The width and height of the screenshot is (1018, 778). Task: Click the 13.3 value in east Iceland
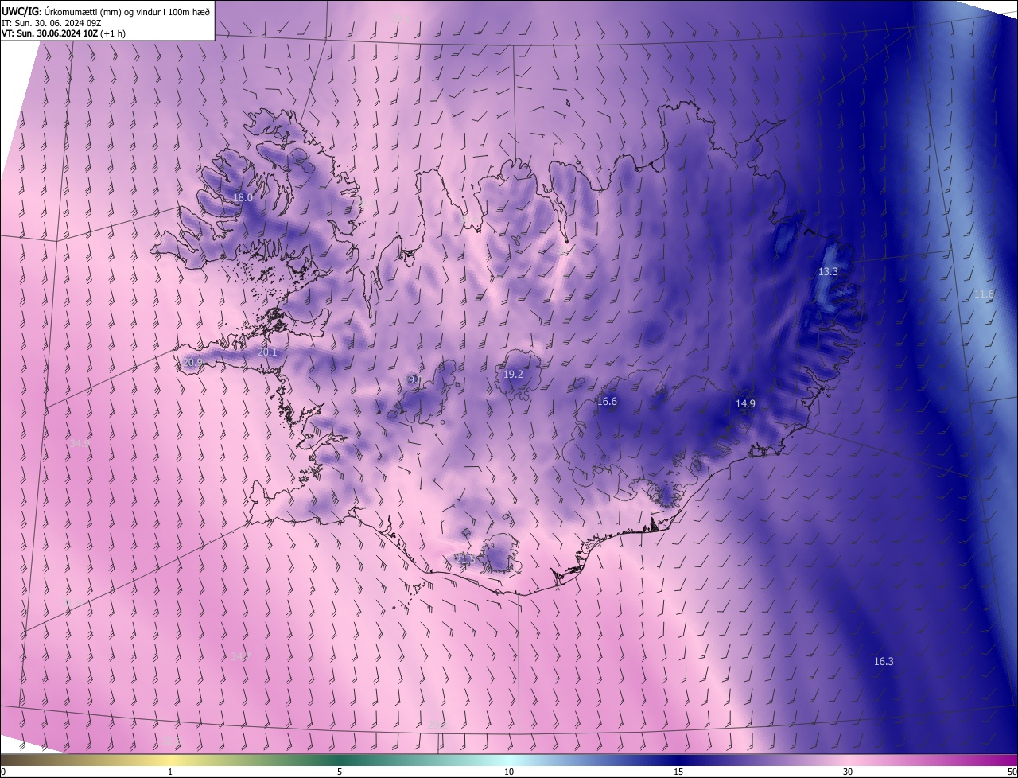tap(828, 272)
